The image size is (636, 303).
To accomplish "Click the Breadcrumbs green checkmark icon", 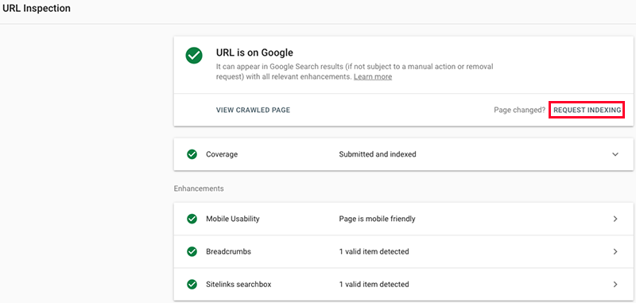I will coord(192,251).
